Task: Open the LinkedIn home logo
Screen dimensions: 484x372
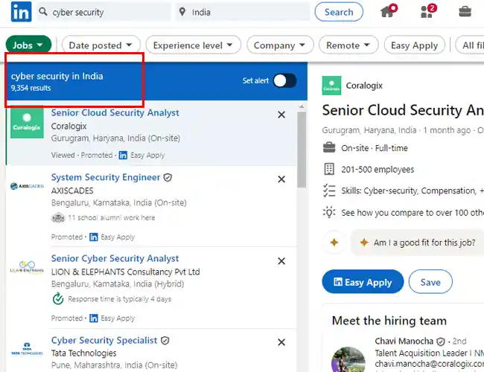Action: pyautogui.click(x=21, y=12)
